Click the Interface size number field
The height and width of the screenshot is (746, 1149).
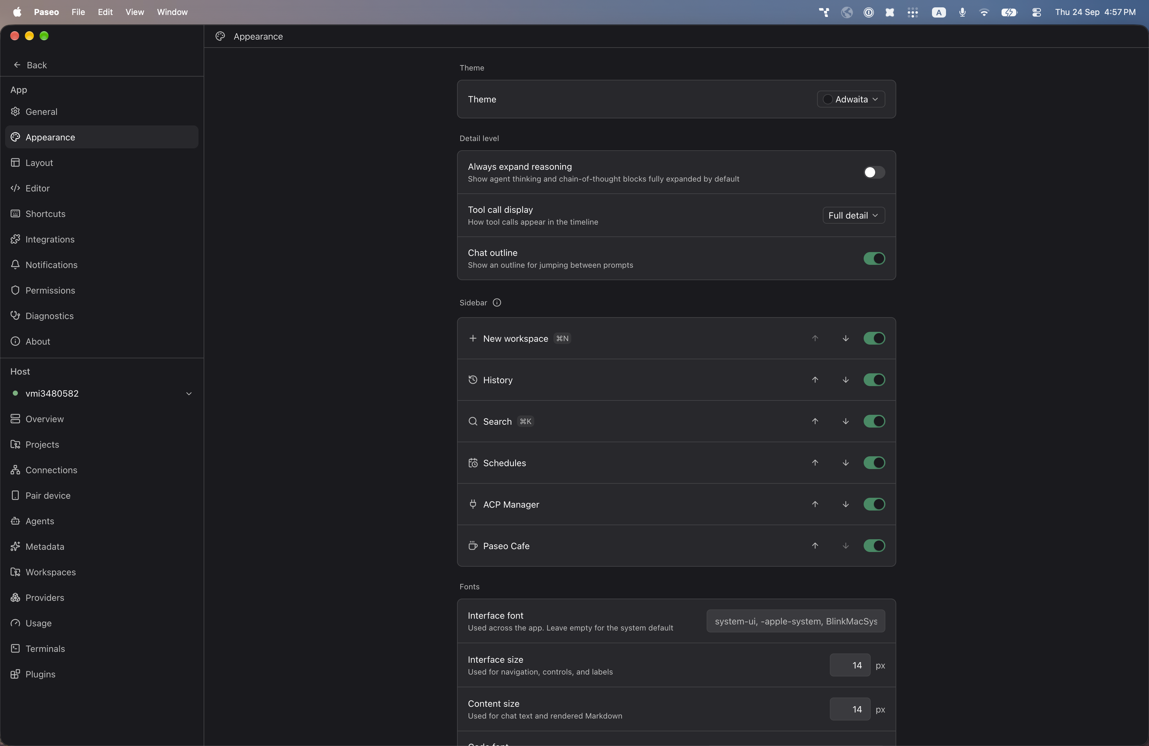pyautogui.click(x=850, y=665)
